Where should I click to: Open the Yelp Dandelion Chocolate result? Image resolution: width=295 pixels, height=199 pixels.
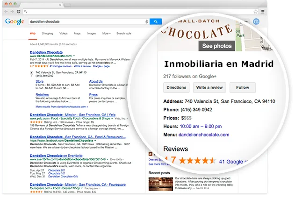pos(72,114)
